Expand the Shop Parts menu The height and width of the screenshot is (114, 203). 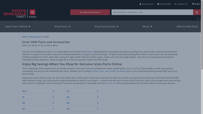coord(62,26)
